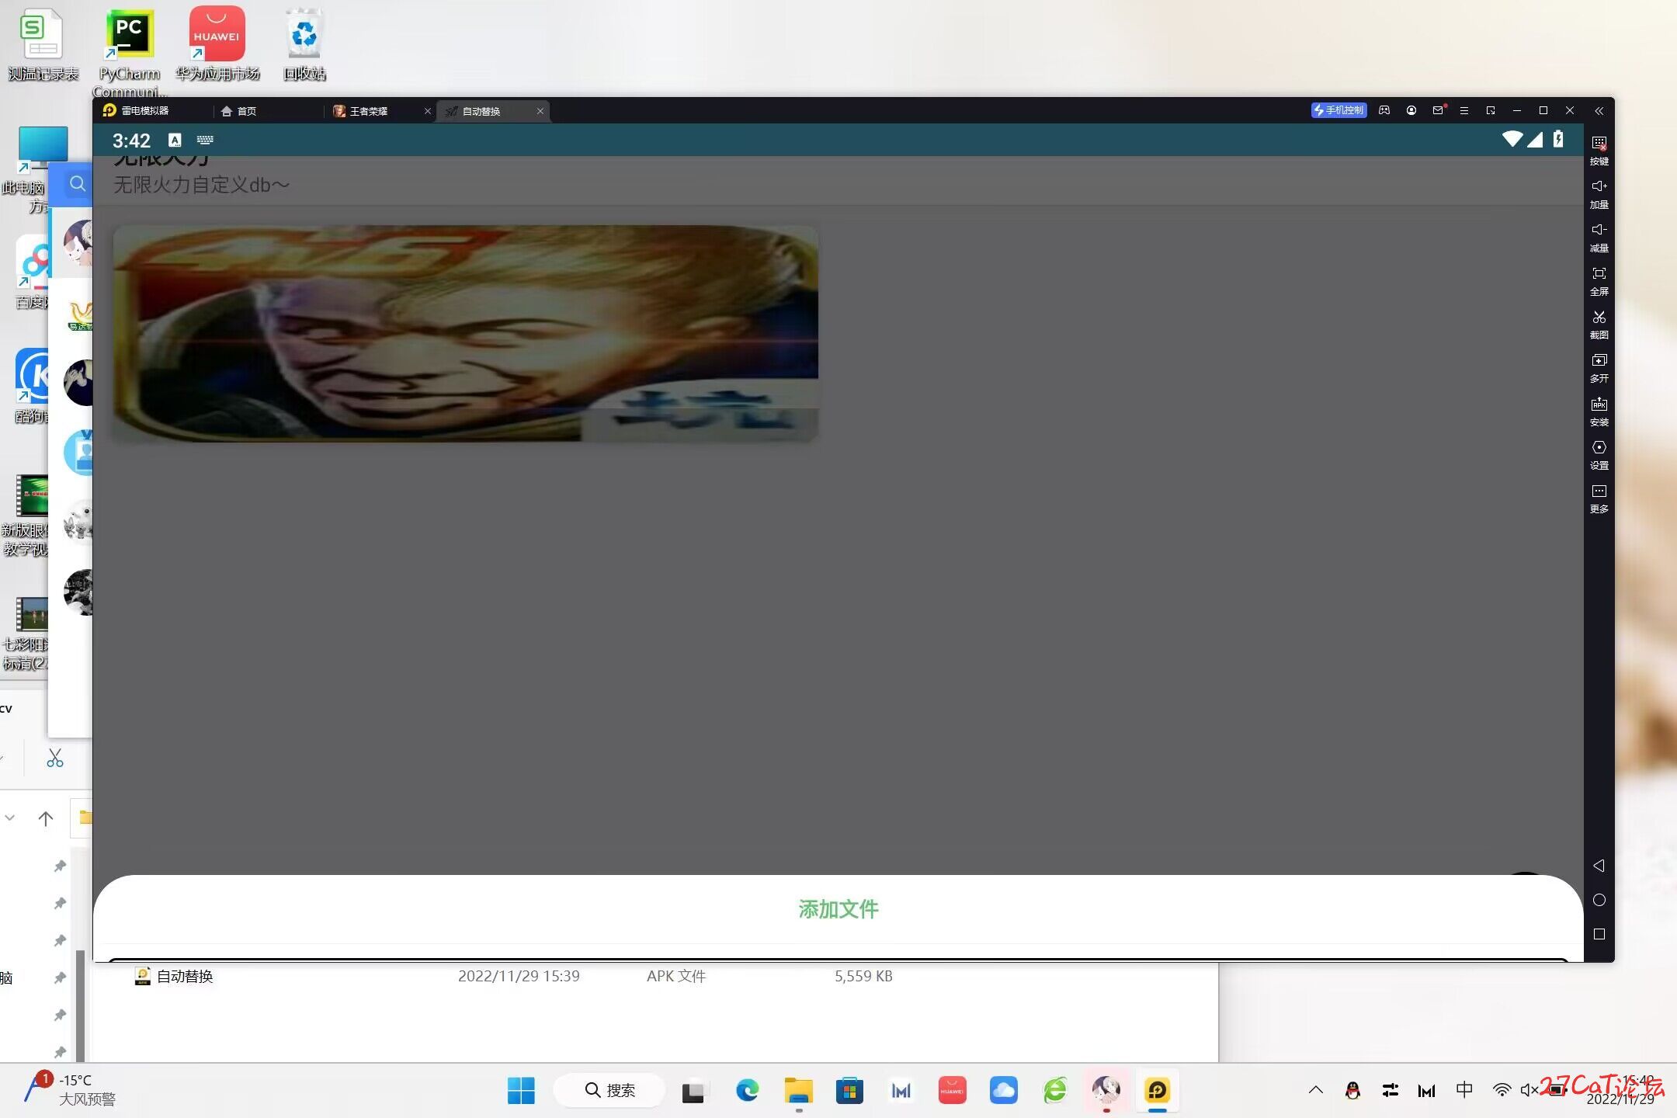Click the 2022/11/29 15:39 date cell

519,976
